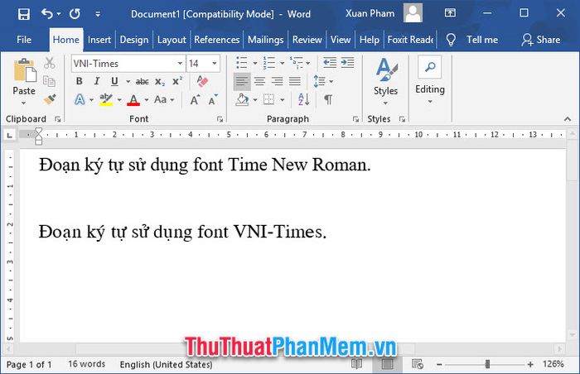Decrease indent of the paragraph
Screen dimensions: 580x374
[x=330, y=63]
